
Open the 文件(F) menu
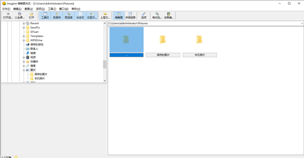pyautogui.click(x=6, y=9)
